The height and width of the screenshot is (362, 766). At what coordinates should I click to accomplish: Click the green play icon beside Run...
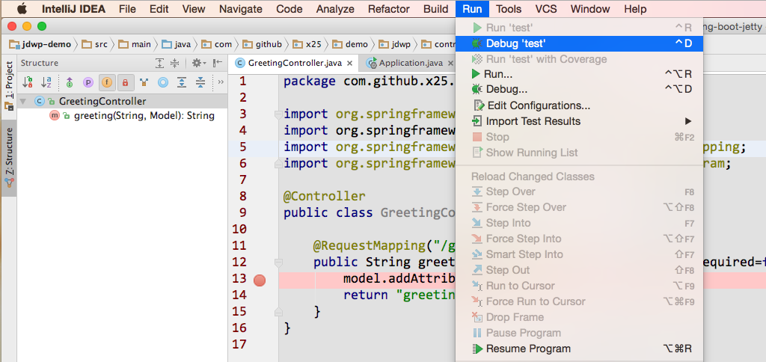(x=476, y=74)
